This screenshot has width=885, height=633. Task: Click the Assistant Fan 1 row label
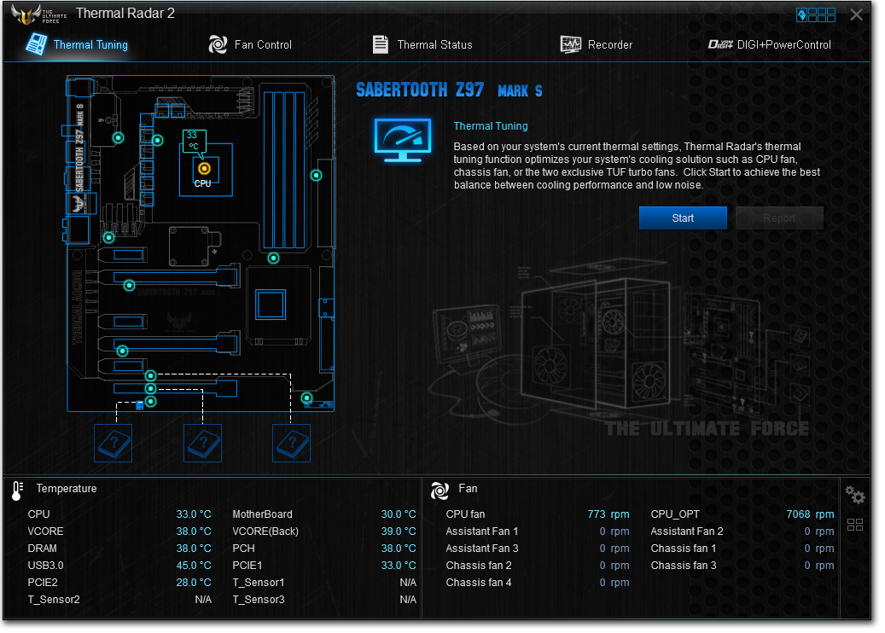coord(482,531)
